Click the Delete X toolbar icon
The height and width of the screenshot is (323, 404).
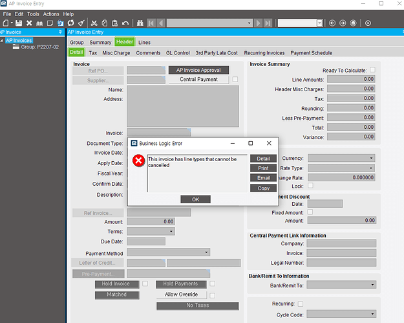pos(29,23)
